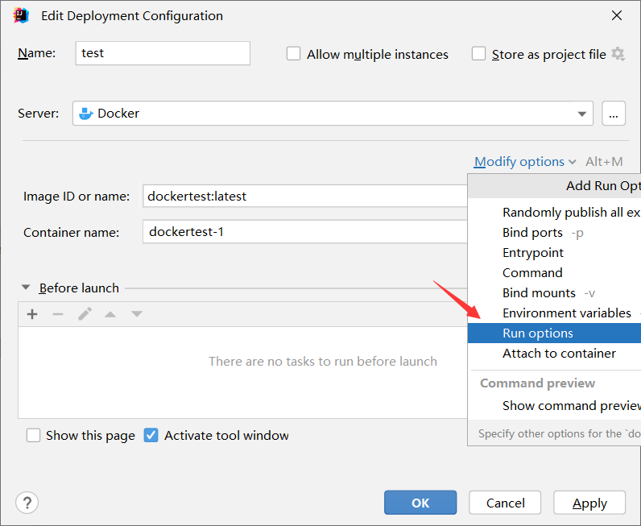Viewport: 641px width, 526px height.
Task: Click the 'Specify other options' hint text
Action: pos(559,433)
